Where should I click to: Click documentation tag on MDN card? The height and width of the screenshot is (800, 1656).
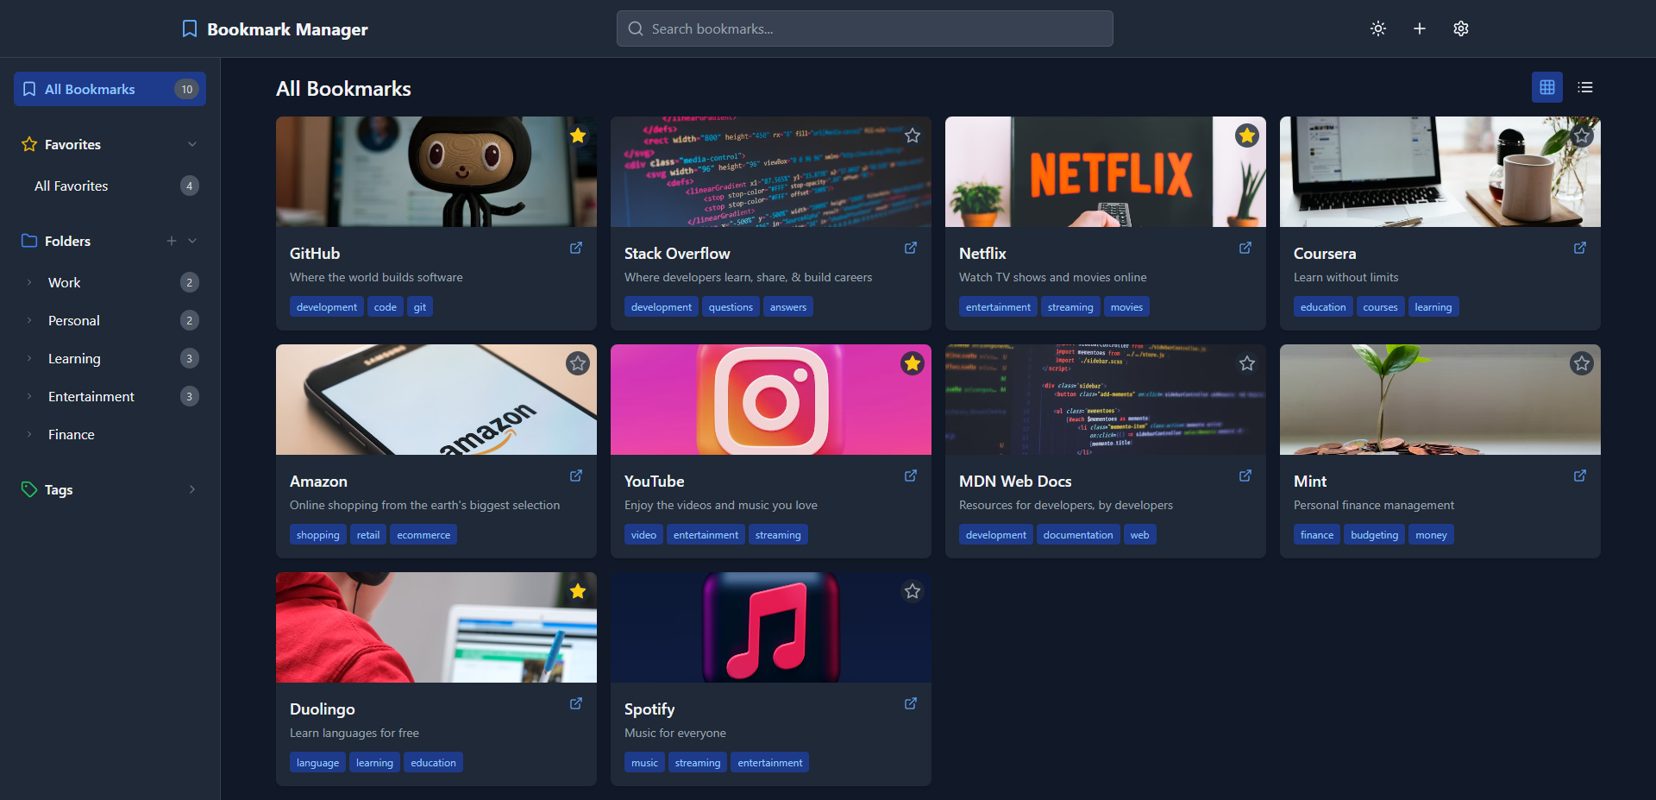point(1078,535)
